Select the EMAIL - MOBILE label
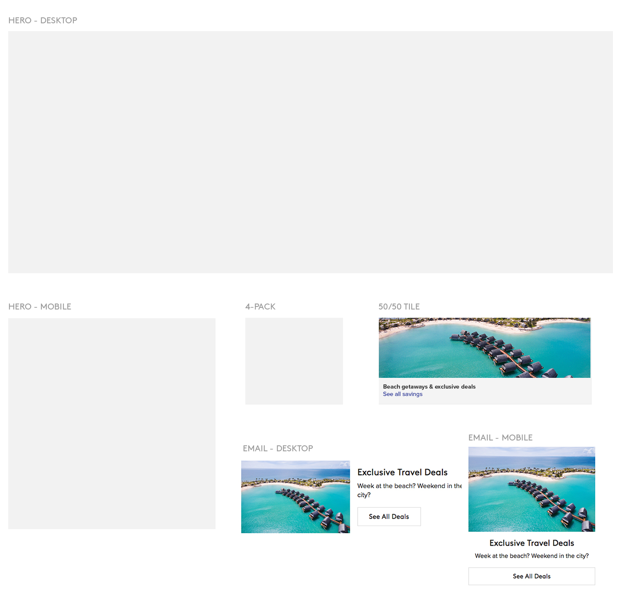 500,438
